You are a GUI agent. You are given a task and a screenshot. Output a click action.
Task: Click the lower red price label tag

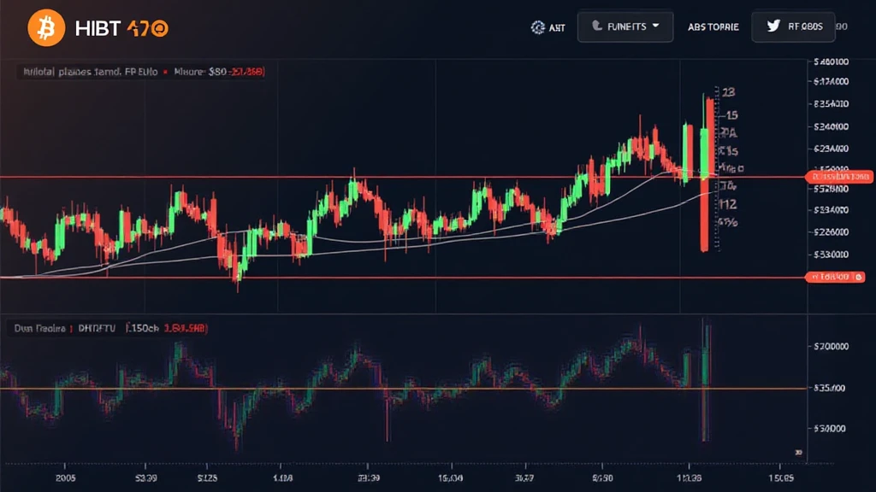click(838, 277)
